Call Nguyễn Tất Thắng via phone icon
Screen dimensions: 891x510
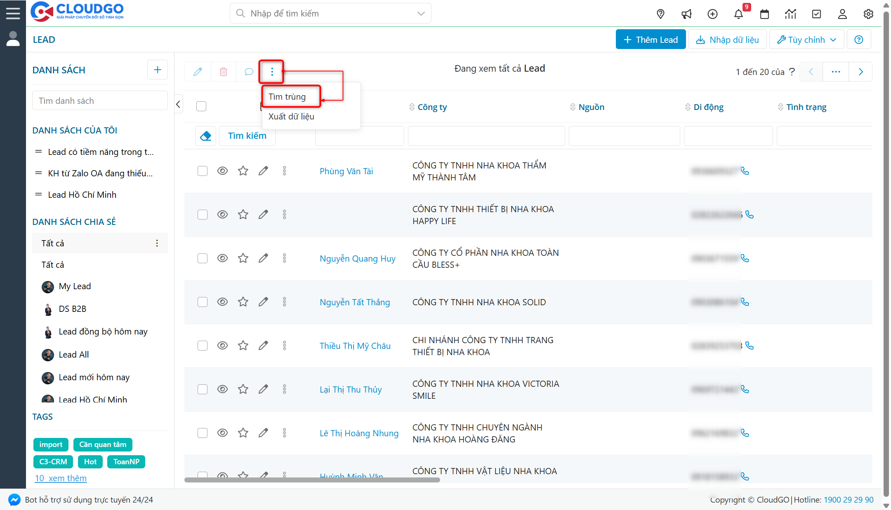click(745, 302)
